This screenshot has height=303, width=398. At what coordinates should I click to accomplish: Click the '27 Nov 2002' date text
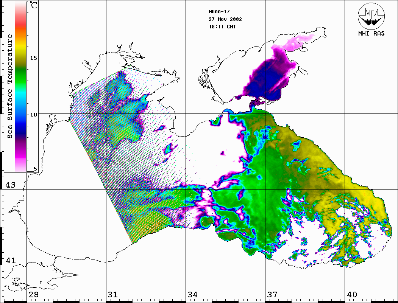coord(225,19)
